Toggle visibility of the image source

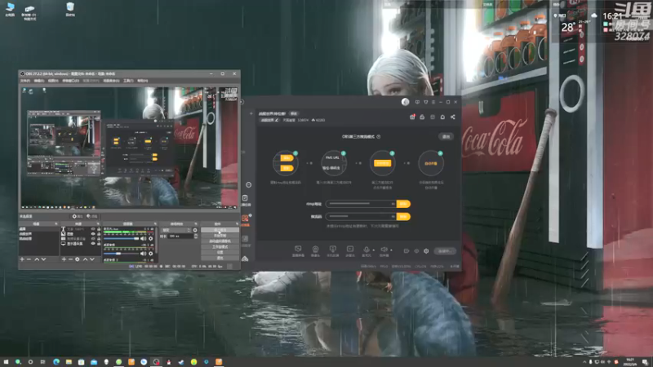93,234
